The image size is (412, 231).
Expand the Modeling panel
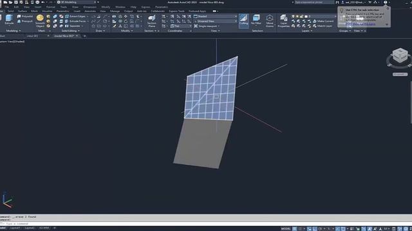(13, 31)
